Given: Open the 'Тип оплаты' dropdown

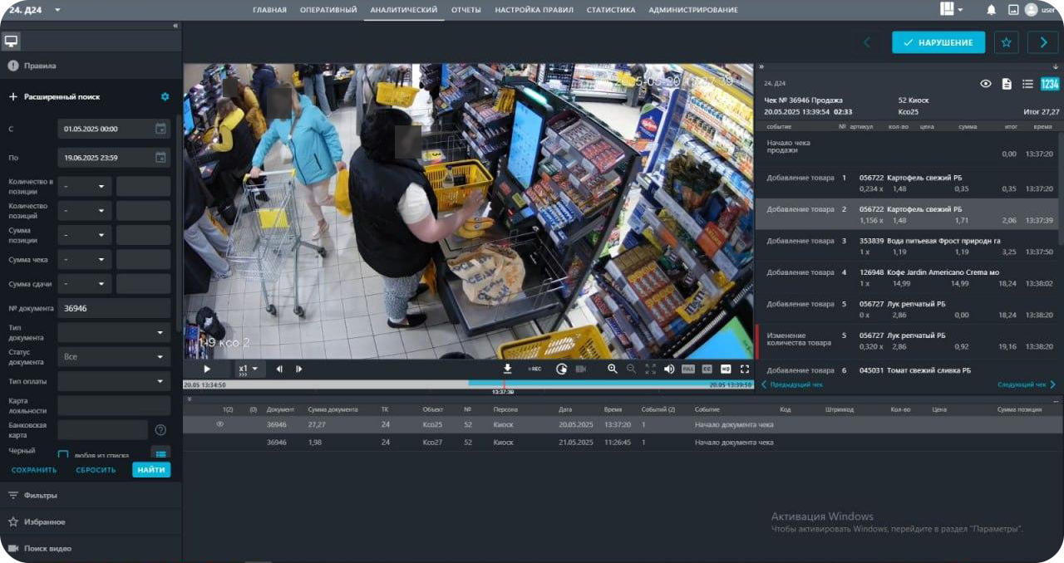Looking at the screenshot, I should coord(114,381).
